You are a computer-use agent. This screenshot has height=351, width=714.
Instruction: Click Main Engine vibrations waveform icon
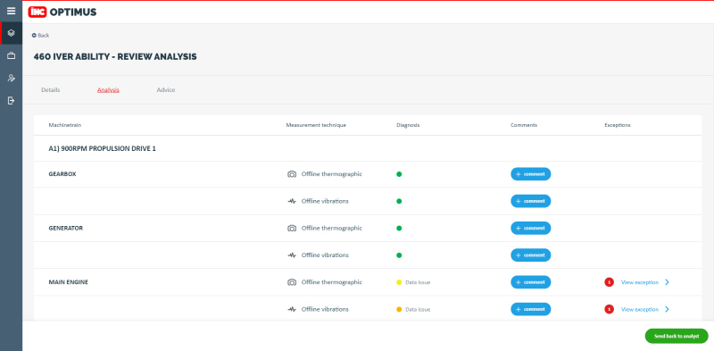point(292,309)
